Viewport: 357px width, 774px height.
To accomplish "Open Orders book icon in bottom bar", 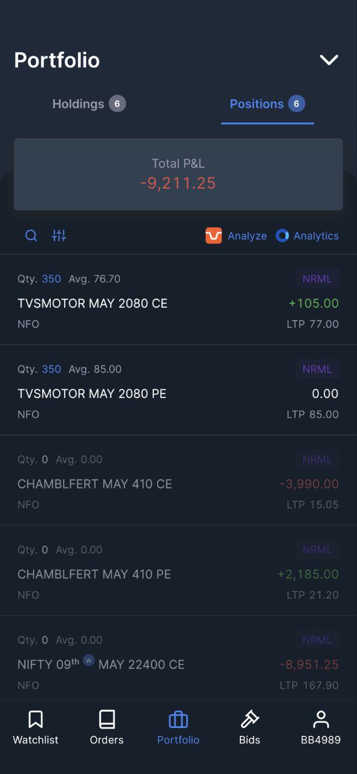I will click(x=107, y=720).
